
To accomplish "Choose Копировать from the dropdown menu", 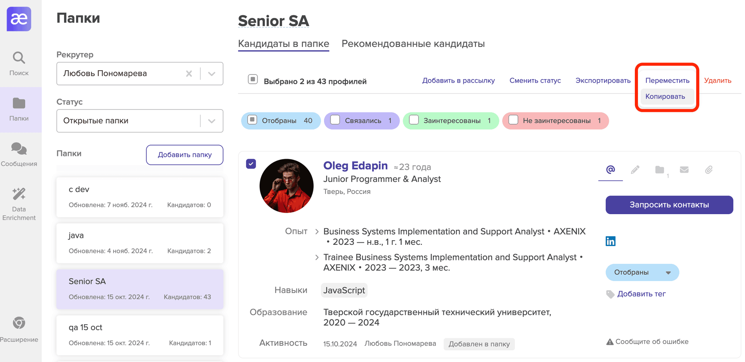I will pyautogui.click(x=665, y=97).
